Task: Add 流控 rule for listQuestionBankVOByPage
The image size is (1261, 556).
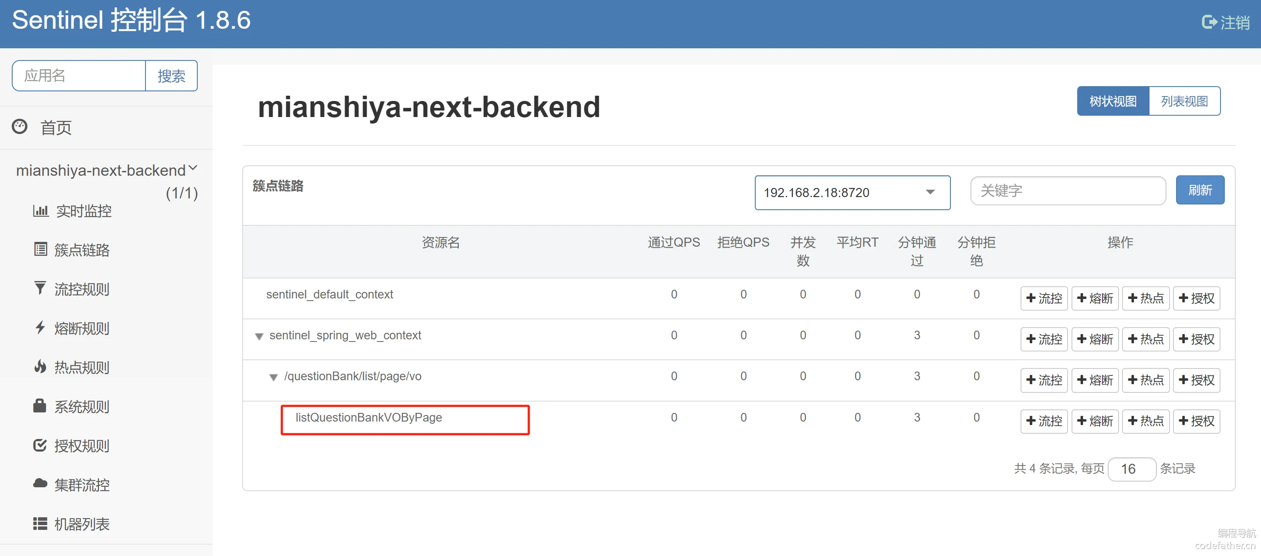Action: click(x=1044, y=421)
